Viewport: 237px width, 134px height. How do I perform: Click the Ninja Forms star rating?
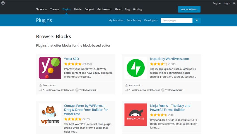pyautogui.click(x=159, y=115)
